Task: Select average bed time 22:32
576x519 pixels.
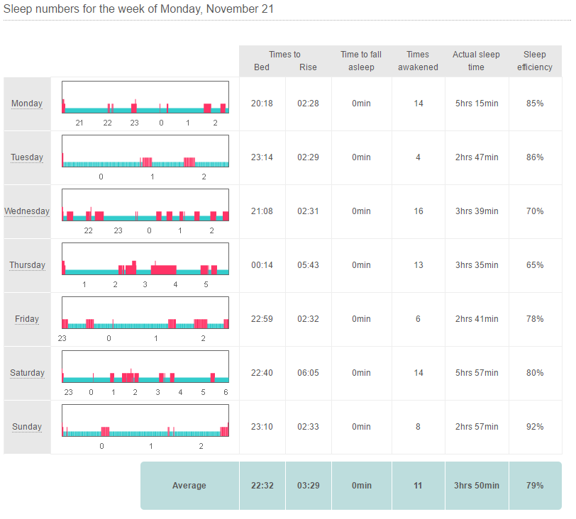Action: 262,486
